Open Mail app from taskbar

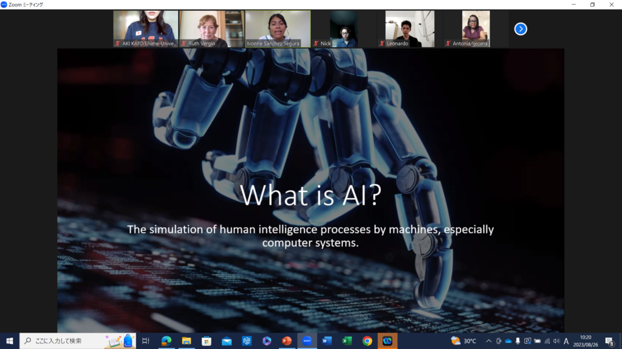pos(227,341)
